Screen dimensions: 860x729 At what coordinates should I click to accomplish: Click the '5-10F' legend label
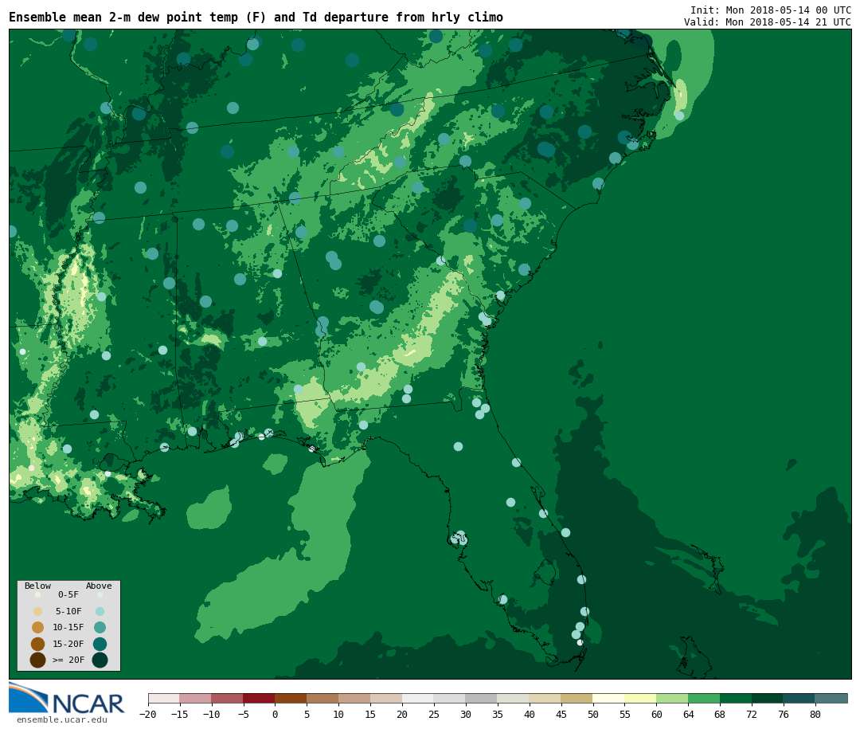tap(68, 611)
